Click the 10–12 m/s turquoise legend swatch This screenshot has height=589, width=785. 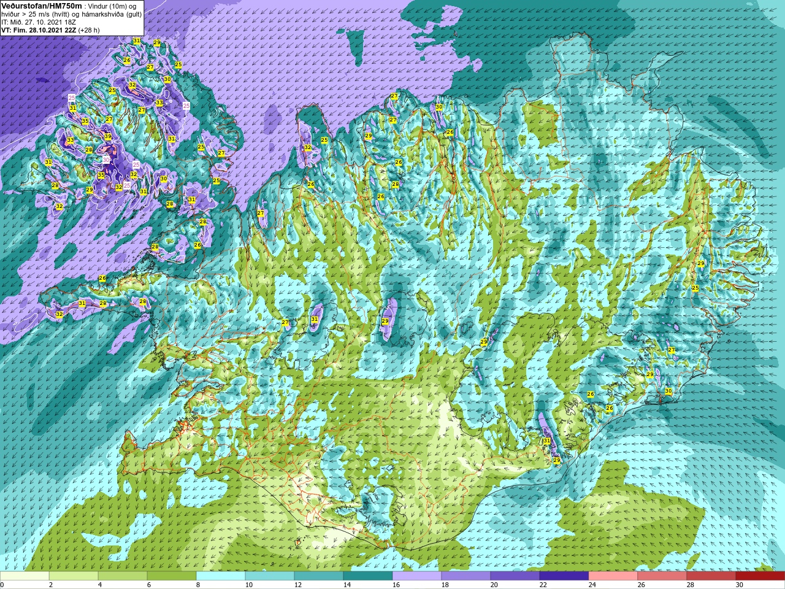(x=270, y=576)
